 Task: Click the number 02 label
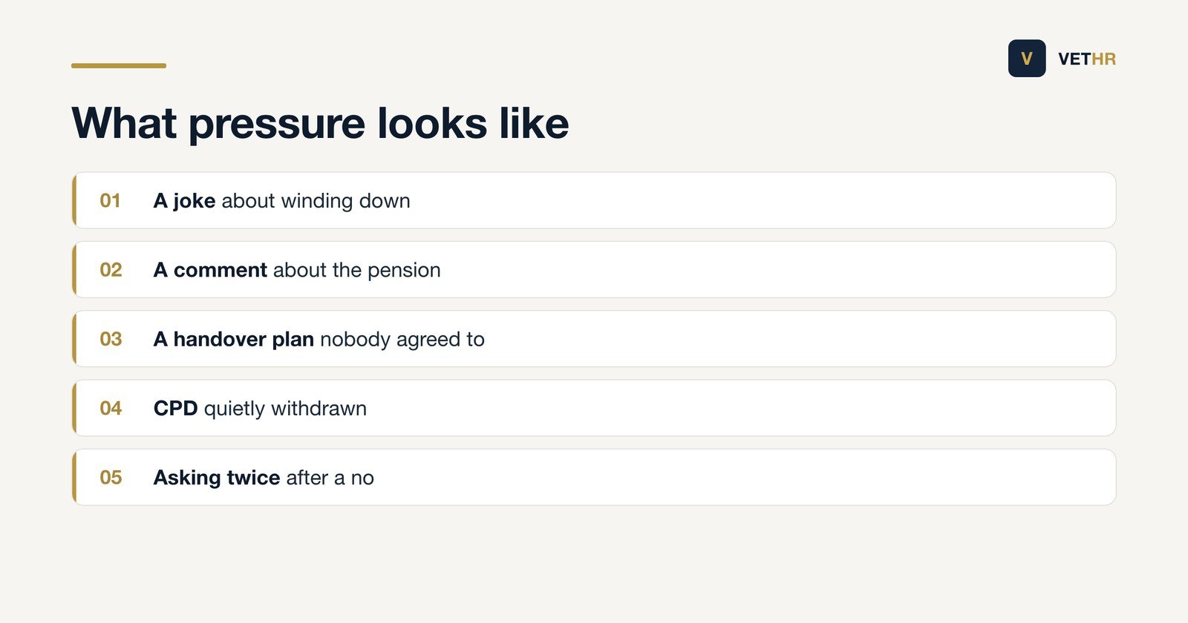click(x=111, y=269)
